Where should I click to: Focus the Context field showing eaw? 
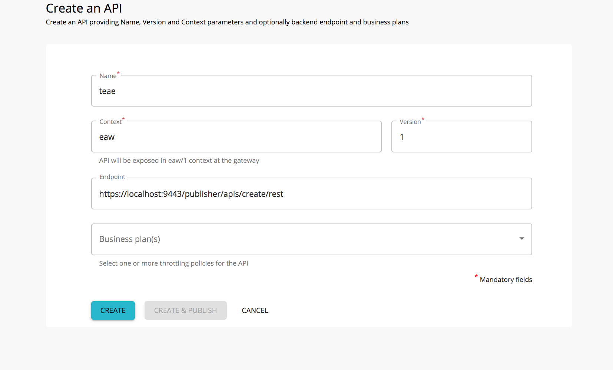click(x=236, y=137)
